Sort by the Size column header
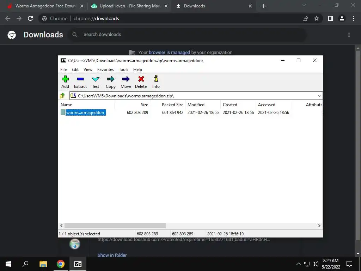The height and width of the screenshot is (271, 361). click(133, 104)
